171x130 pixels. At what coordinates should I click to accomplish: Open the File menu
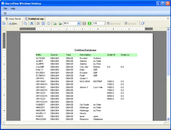5,9
